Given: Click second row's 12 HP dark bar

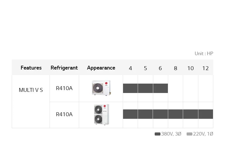Looking at the screenshot, I should pos(206,114).
